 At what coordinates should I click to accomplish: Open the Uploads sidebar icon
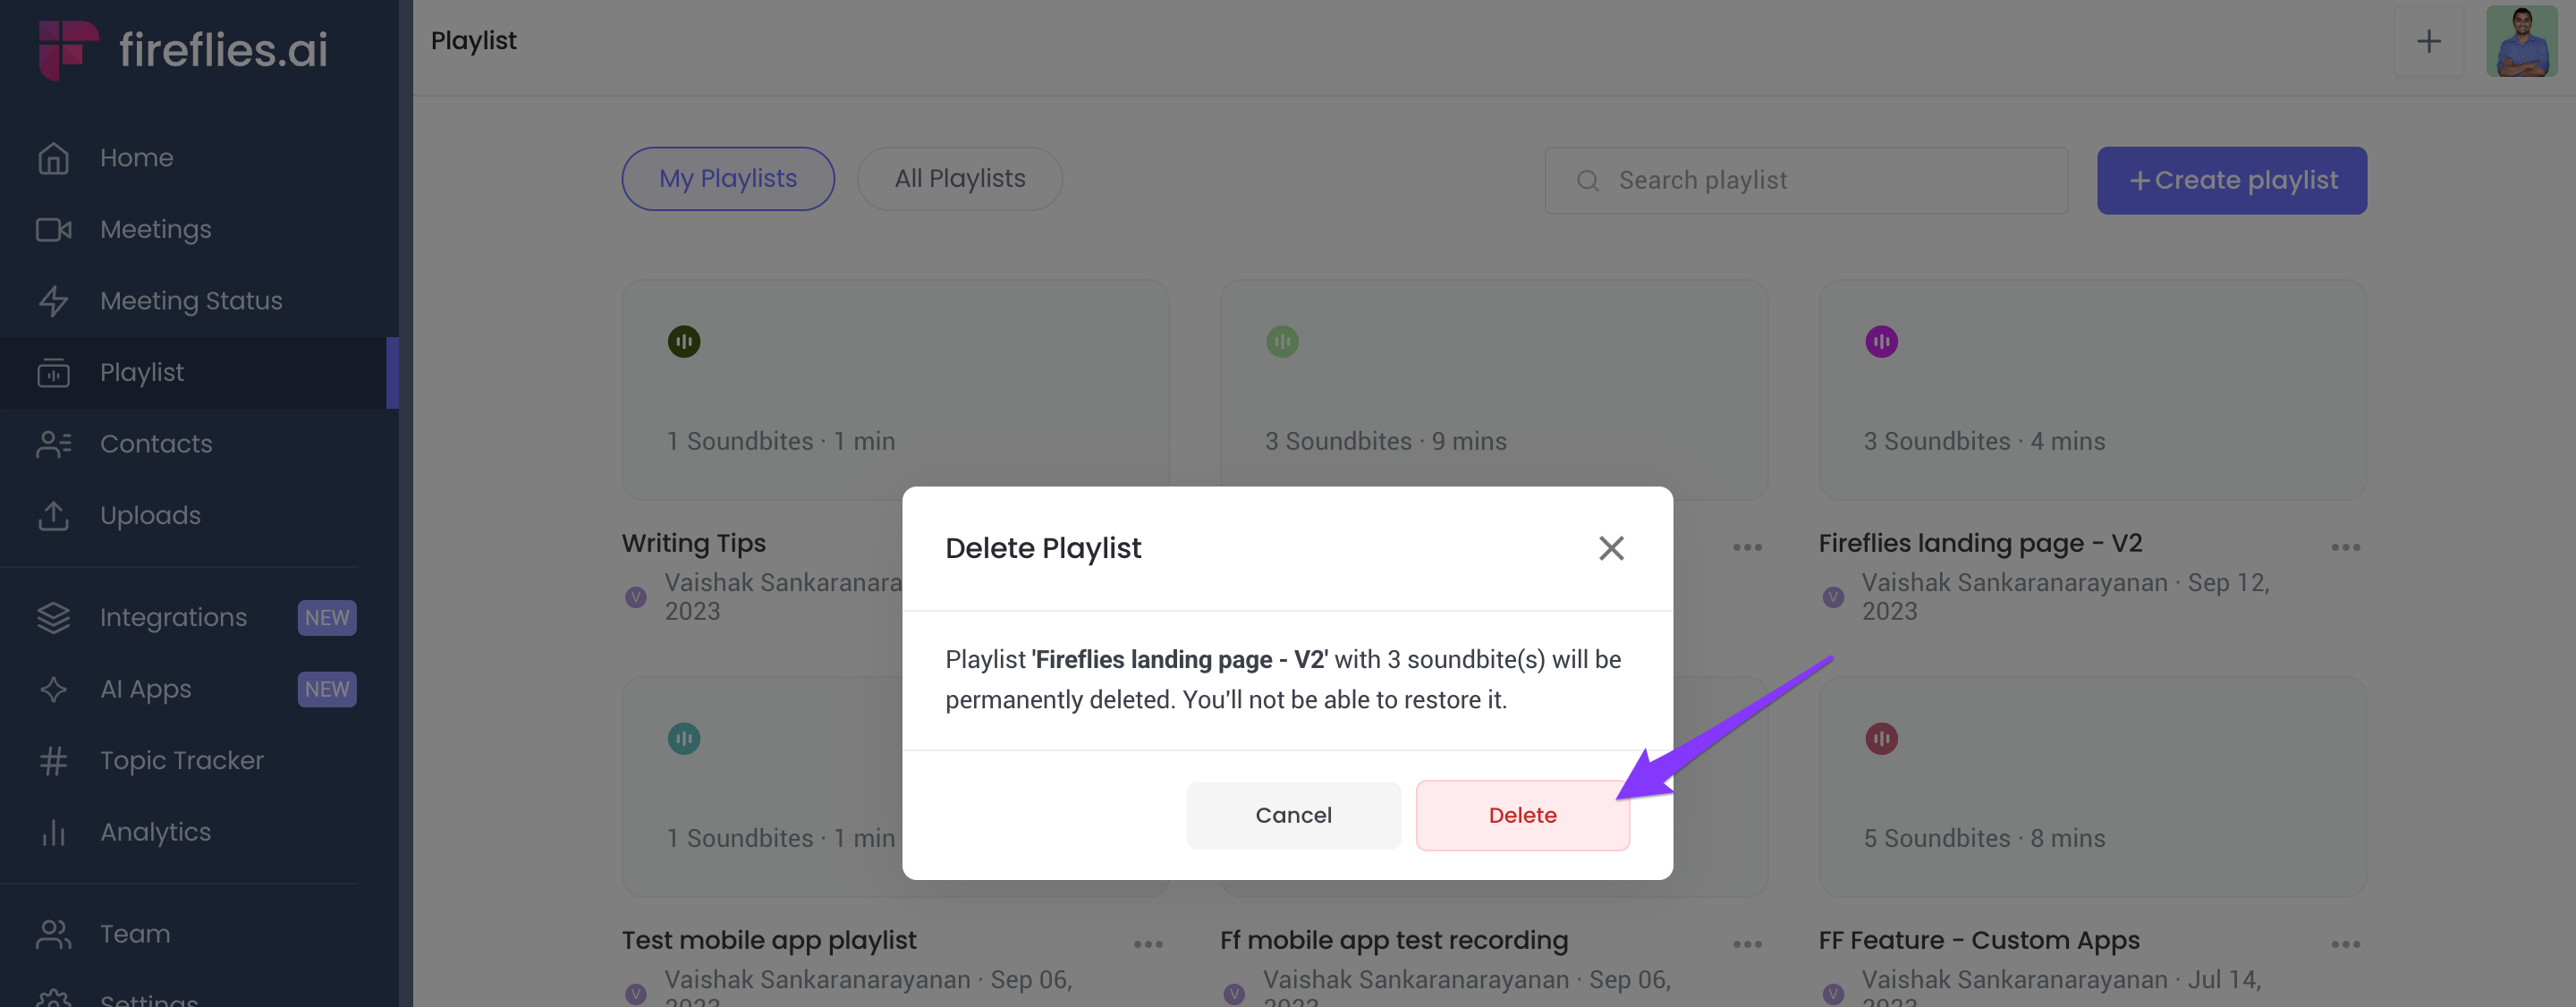pos(53,516)
